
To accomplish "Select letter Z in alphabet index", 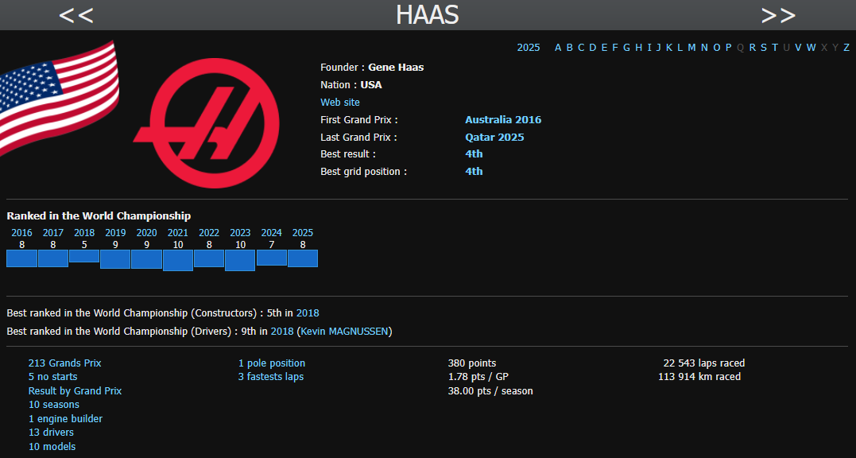I will tap(846, 48).
